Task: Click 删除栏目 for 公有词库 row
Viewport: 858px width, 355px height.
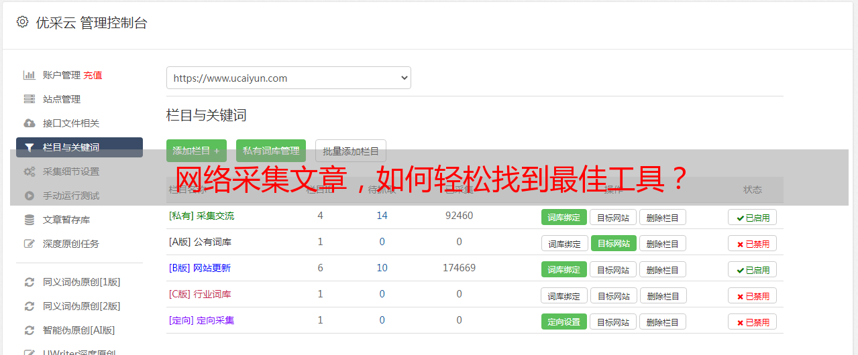Action: click(663, 243)
